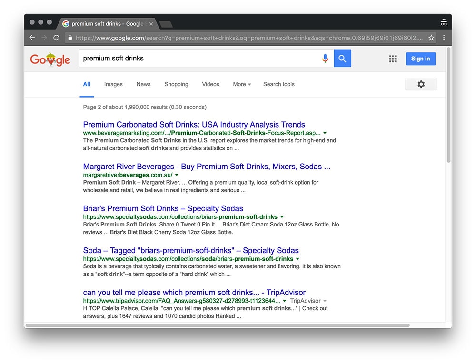Switch to the Images tab
Image resolution: width=476 pixels, height=363 pixels.
(113, 84)
